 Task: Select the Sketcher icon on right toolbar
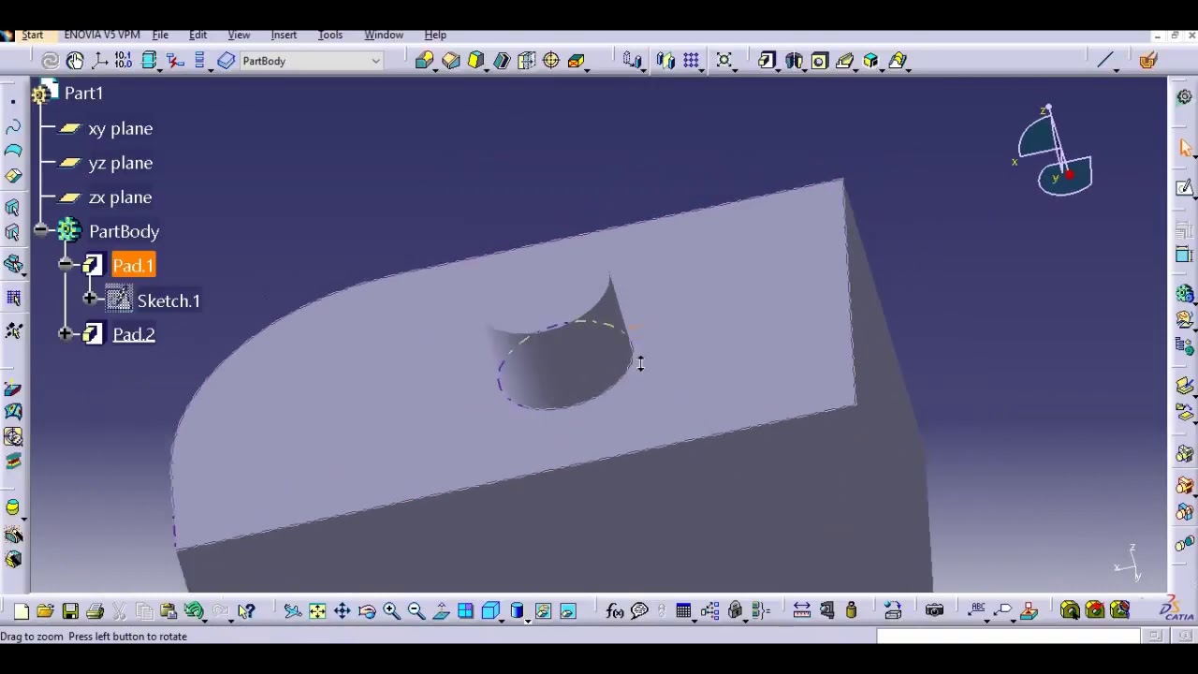1185,188
